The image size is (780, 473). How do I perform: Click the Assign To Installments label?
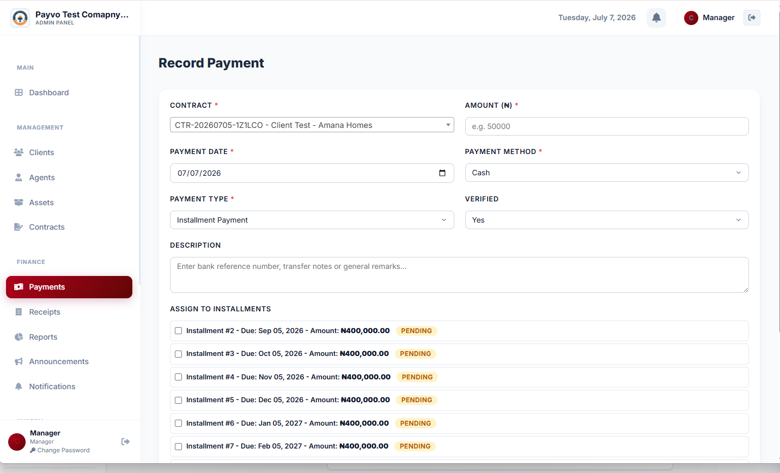[x=221, y=309]
